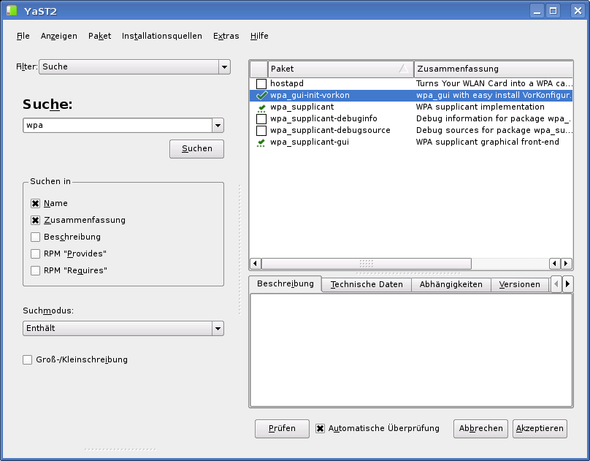
Task: Minimize the YaST2 window
Action: (x=537, y=11)
